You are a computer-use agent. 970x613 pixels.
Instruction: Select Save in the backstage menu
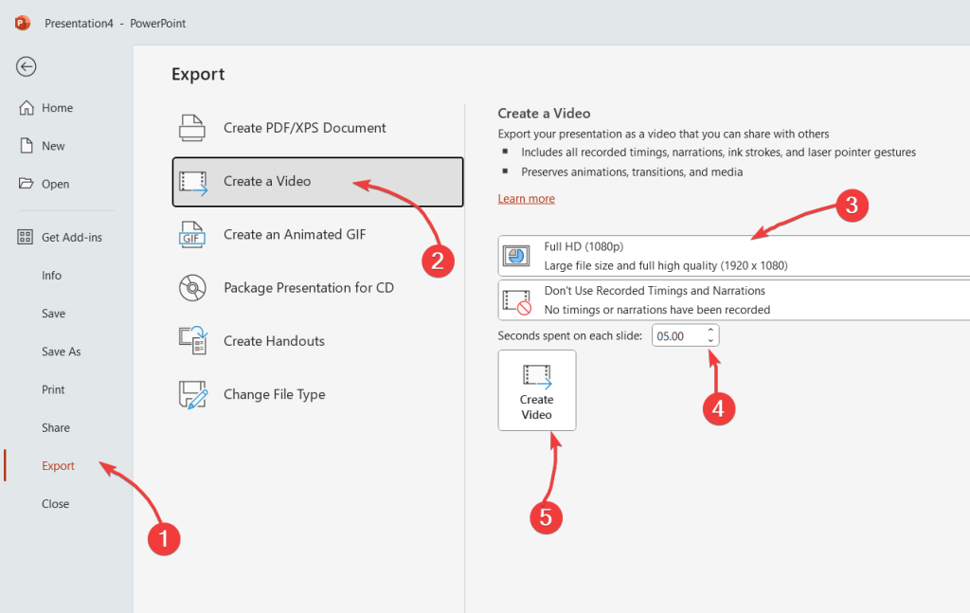53,314
